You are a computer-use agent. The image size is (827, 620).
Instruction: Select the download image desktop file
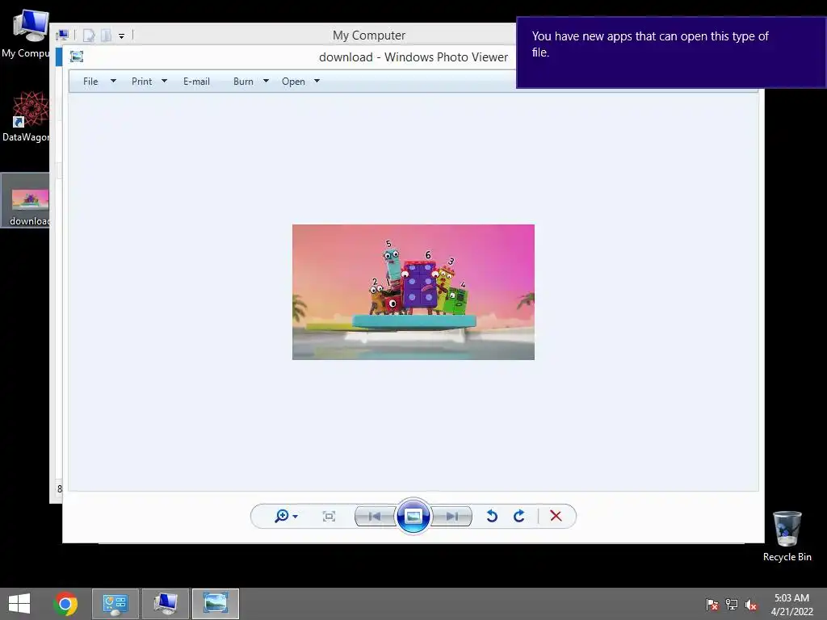[25, 200]
